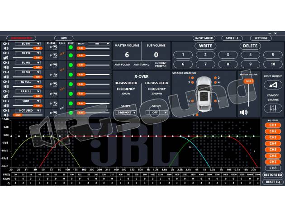Open the CH5 RL FULL assignment dropdown
This screenshot has height=217, width=285.
(28, 82)
